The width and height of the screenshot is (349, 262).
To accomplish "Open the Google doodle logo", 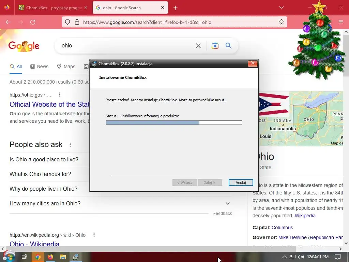I will (x=24, y=46).
